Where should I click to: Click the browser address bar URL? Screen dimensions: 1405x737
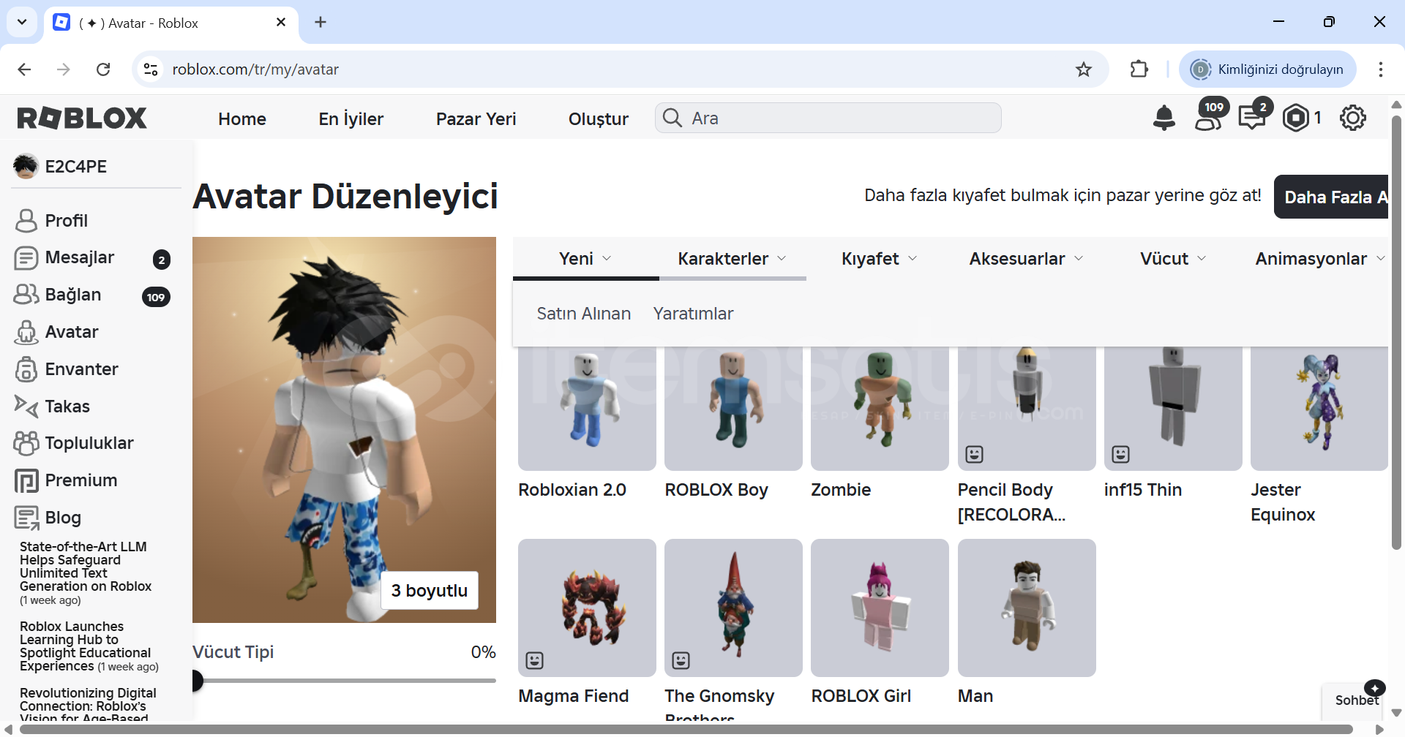coord(255,69)
